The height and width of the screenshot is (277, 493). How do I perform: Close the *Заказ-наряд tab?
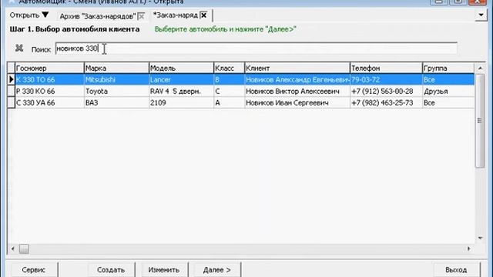click(x=203, y=15)
